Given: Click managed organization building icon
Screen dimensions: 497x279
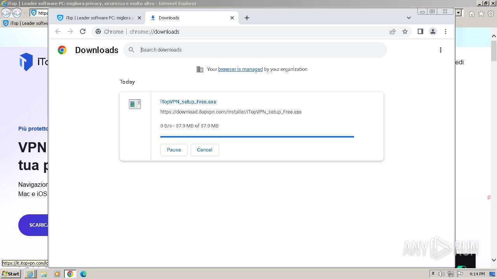Looking at the screenshot, I should pyautogui.click(x=200, y=69).
